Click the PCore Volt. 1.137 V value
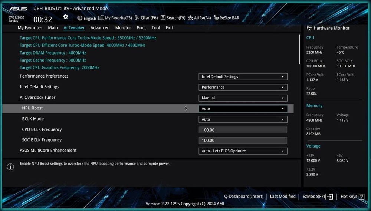371x211 pixels. pyautogui.click(x=312, y=80)
